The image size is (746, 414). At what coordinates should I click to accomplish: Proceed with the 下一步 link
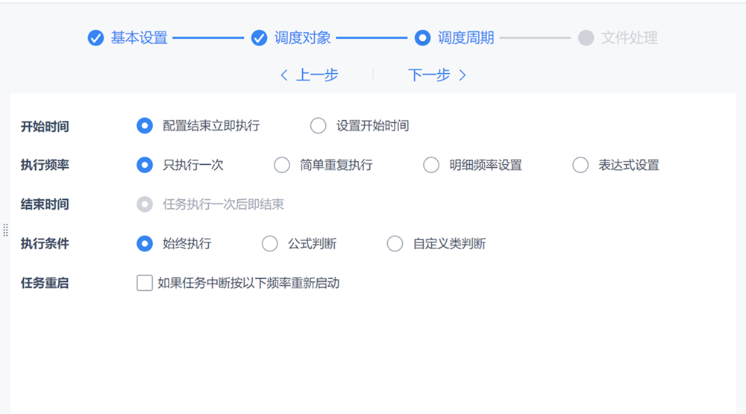[429, 75]
